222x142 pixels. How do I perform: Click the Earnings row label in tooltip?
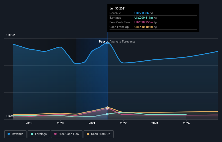[115, 18]
